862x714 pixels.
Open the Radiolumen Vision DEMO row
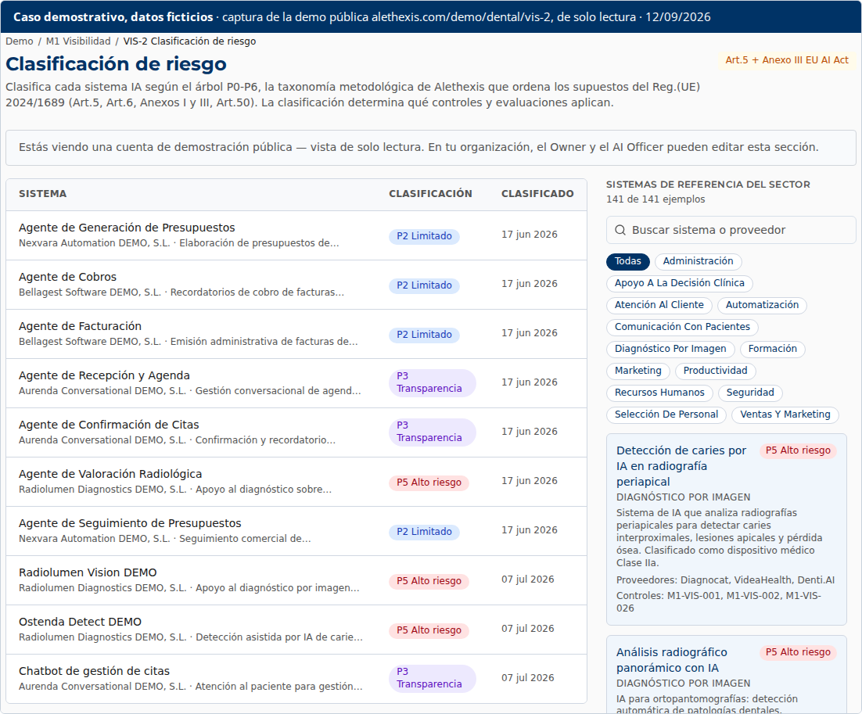[296, 580]
